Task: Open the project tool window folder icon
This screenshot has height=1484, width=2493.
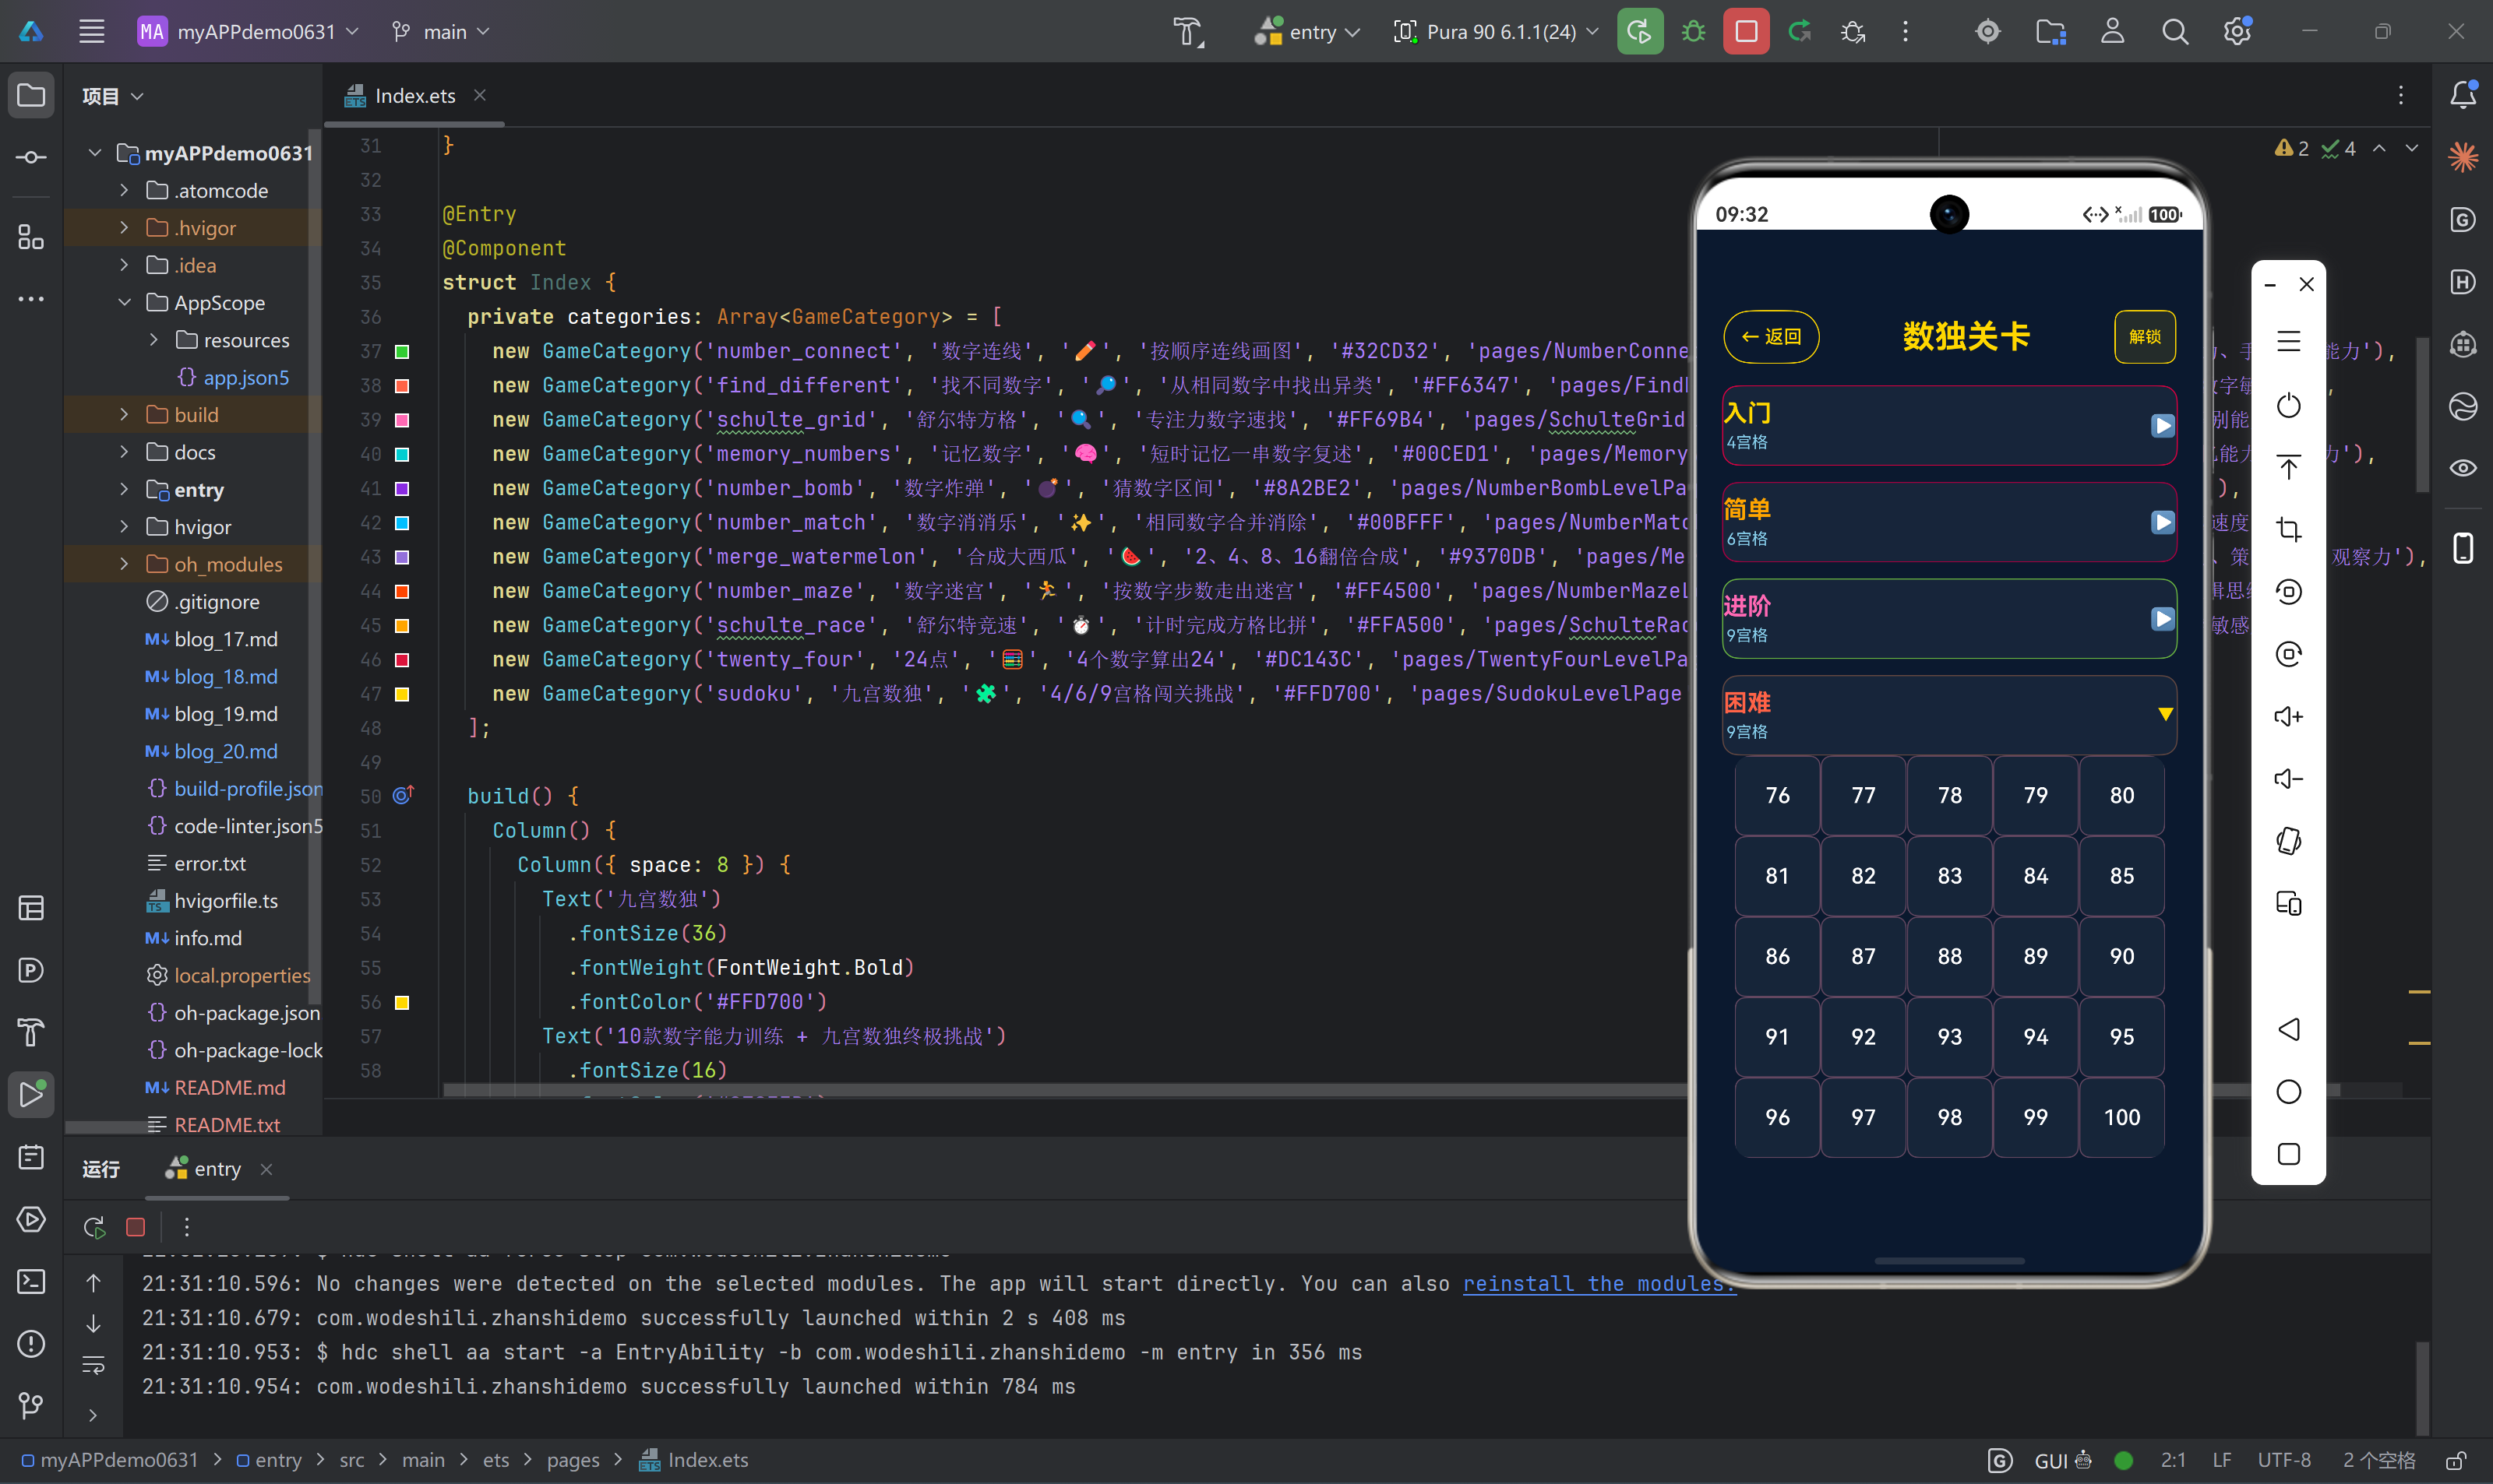Action: point(31,95)
